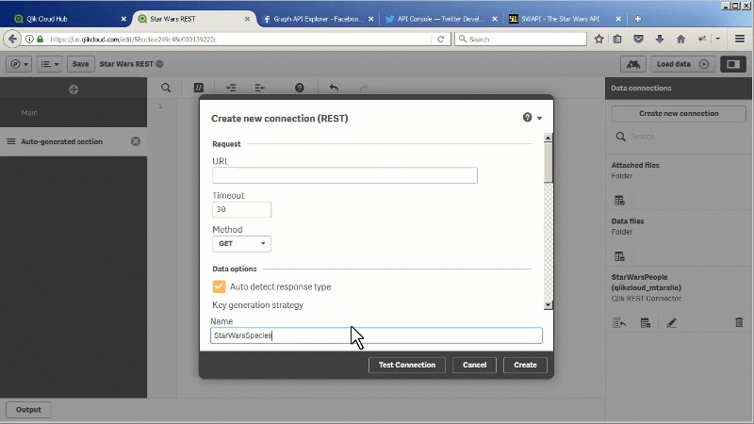This screenshot has width=754, height=424.
Task: Open the toolbar overflow dropdown arrow
Action: [717, 39]
